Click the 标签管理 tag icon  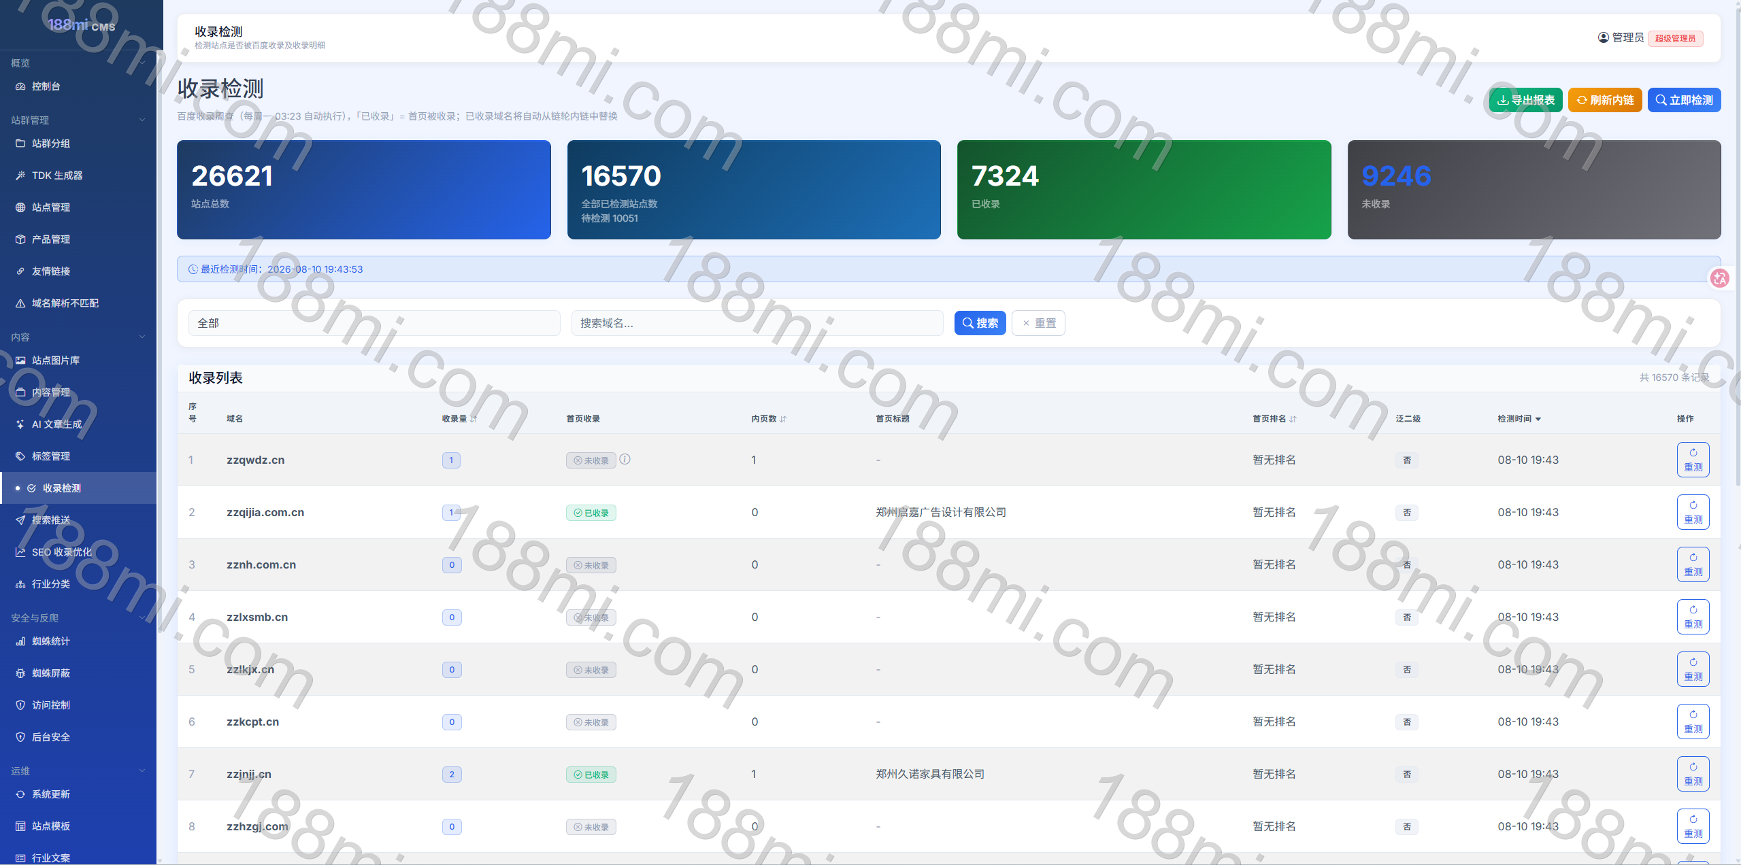pos(20,456)
